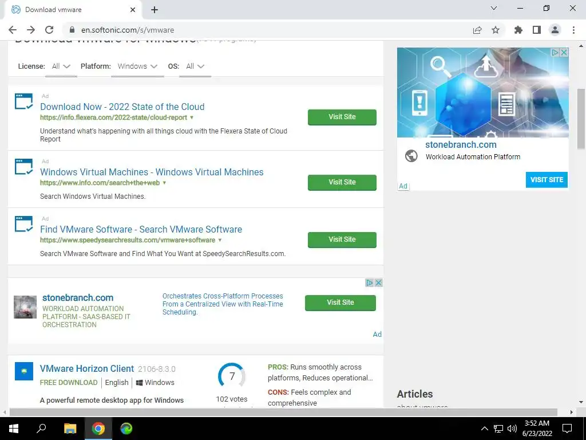This screenshot has width=586, height=440.
Task: Click the sidebar ad globe icon
Action: [x=411, y=156]
